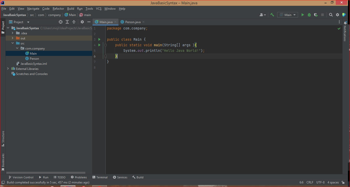Open Project panel options gear
This screenshot has width=350, height=187.
coord(82,22)
